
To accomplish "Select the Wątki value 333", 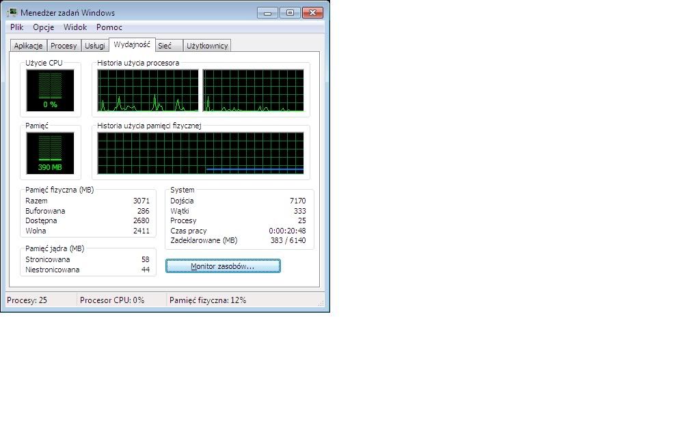I will click(x=299, y=211).
